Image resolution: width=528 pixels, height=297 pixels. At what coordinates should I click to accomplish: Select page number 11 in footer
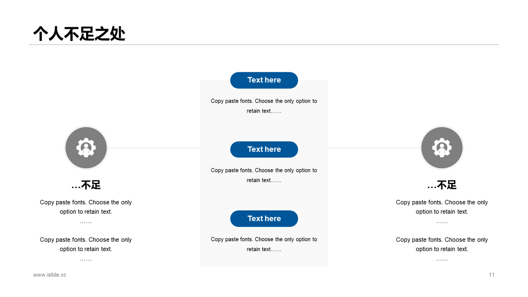coord(492,275)
